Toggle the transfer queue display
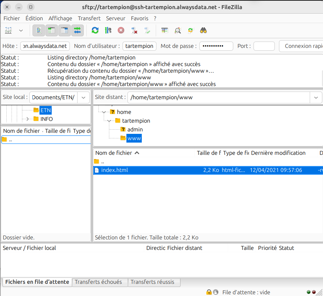Screen dimensions: 323x296 click(78, 31)
